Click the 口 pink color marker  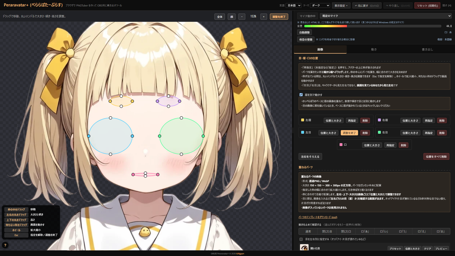[341, 145]
